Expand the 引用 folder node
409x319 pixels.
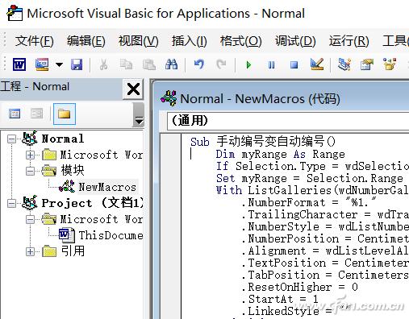click(x=30, y=251)
